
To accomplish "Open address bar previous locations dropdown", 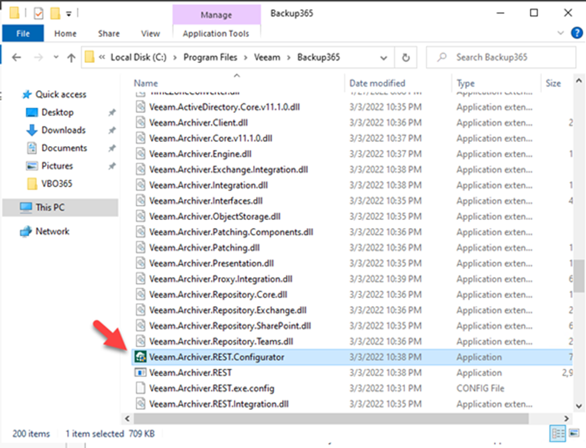I will (x=384, y=58).
